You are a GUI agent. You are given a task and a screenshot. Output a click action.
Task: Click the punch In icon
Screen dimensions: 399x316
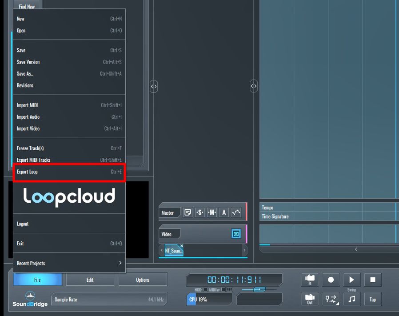click(310, 280)
